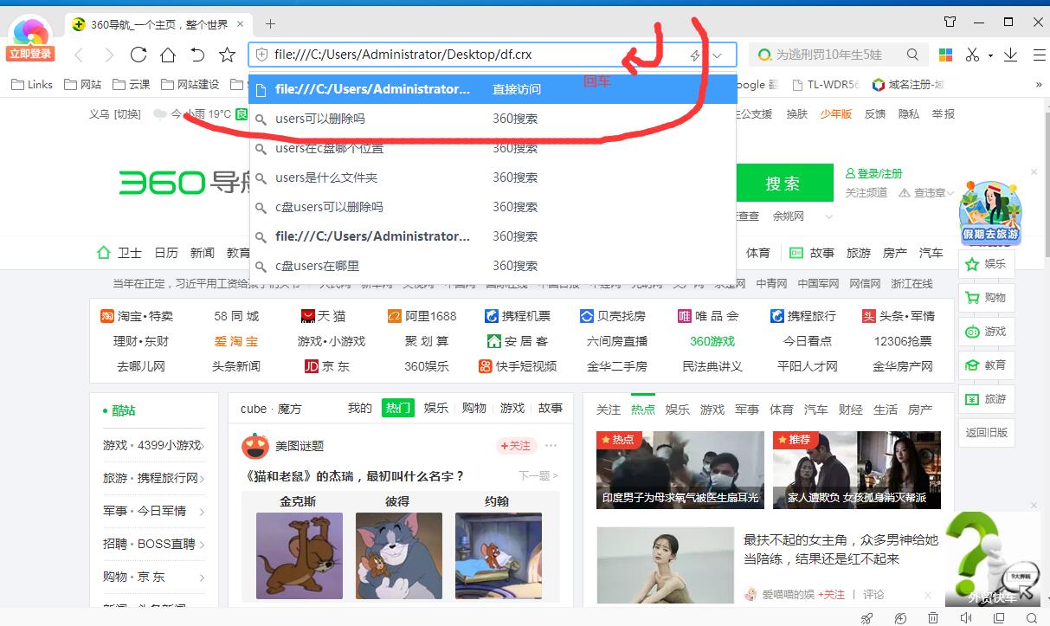
Task: Click the 登录/注册 link
Action: (x=873, y=173)
